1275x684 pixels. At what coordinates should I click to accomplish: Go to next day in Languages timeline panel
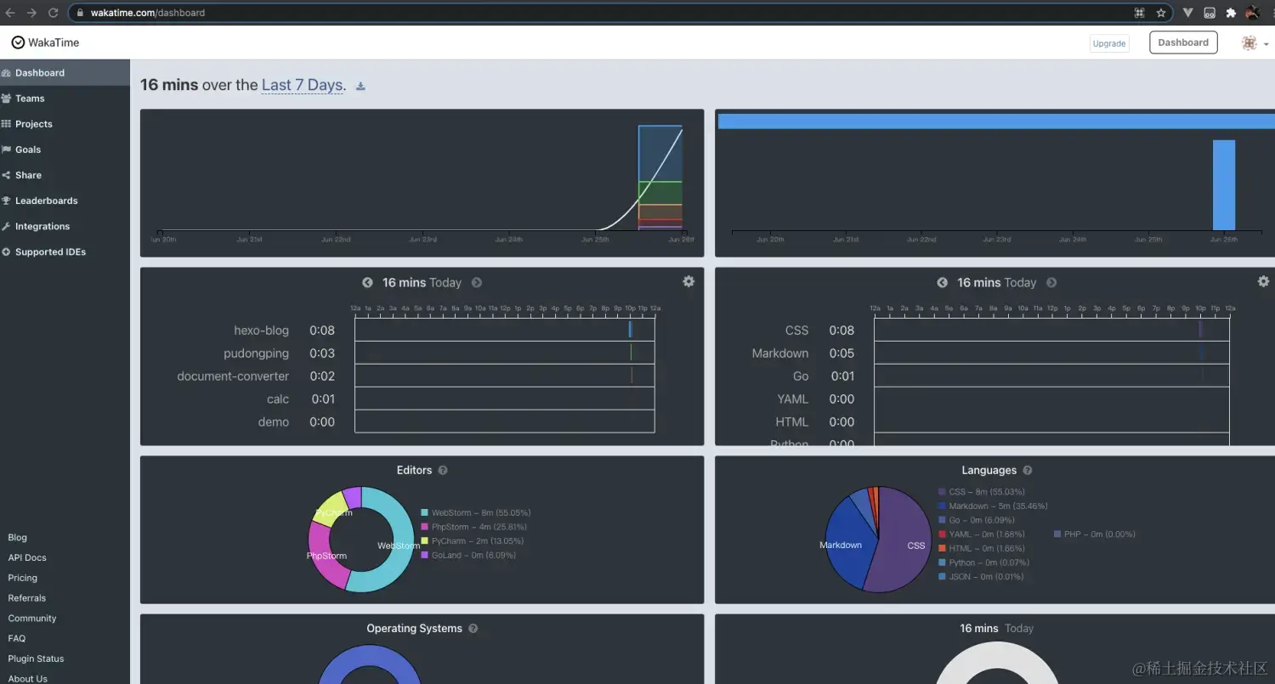(x=1051, y=283)
